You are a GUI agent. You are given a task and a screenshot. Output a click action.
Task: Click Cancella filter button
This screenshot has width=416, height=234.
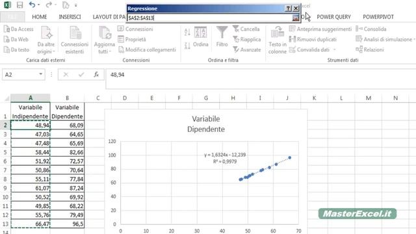click(246, 29)
